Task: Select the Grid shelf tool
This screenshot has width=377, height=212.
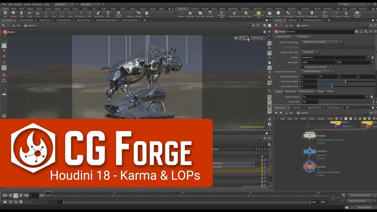Action: pos(38,14)
